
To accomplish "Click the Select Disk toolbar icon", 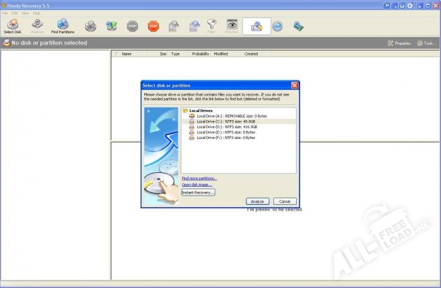I will [x=13, y=26].
